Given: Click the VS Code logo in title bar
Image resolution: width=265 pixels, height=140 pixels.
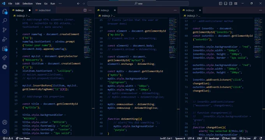Looking at the screenshot, I should coord(4,3).
